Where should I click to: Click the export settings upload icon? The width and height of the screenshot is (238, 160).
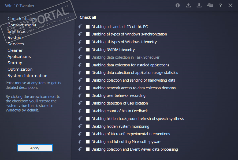point(188,5)
